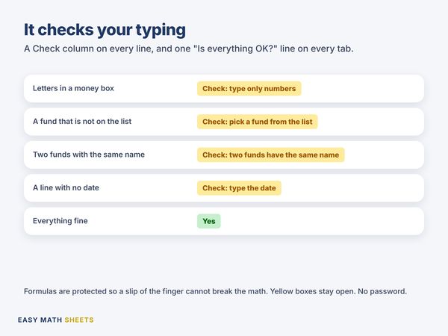Click the yellow 'SHEETS' logo word
The image size is (448, 336).
click(79, 320)
